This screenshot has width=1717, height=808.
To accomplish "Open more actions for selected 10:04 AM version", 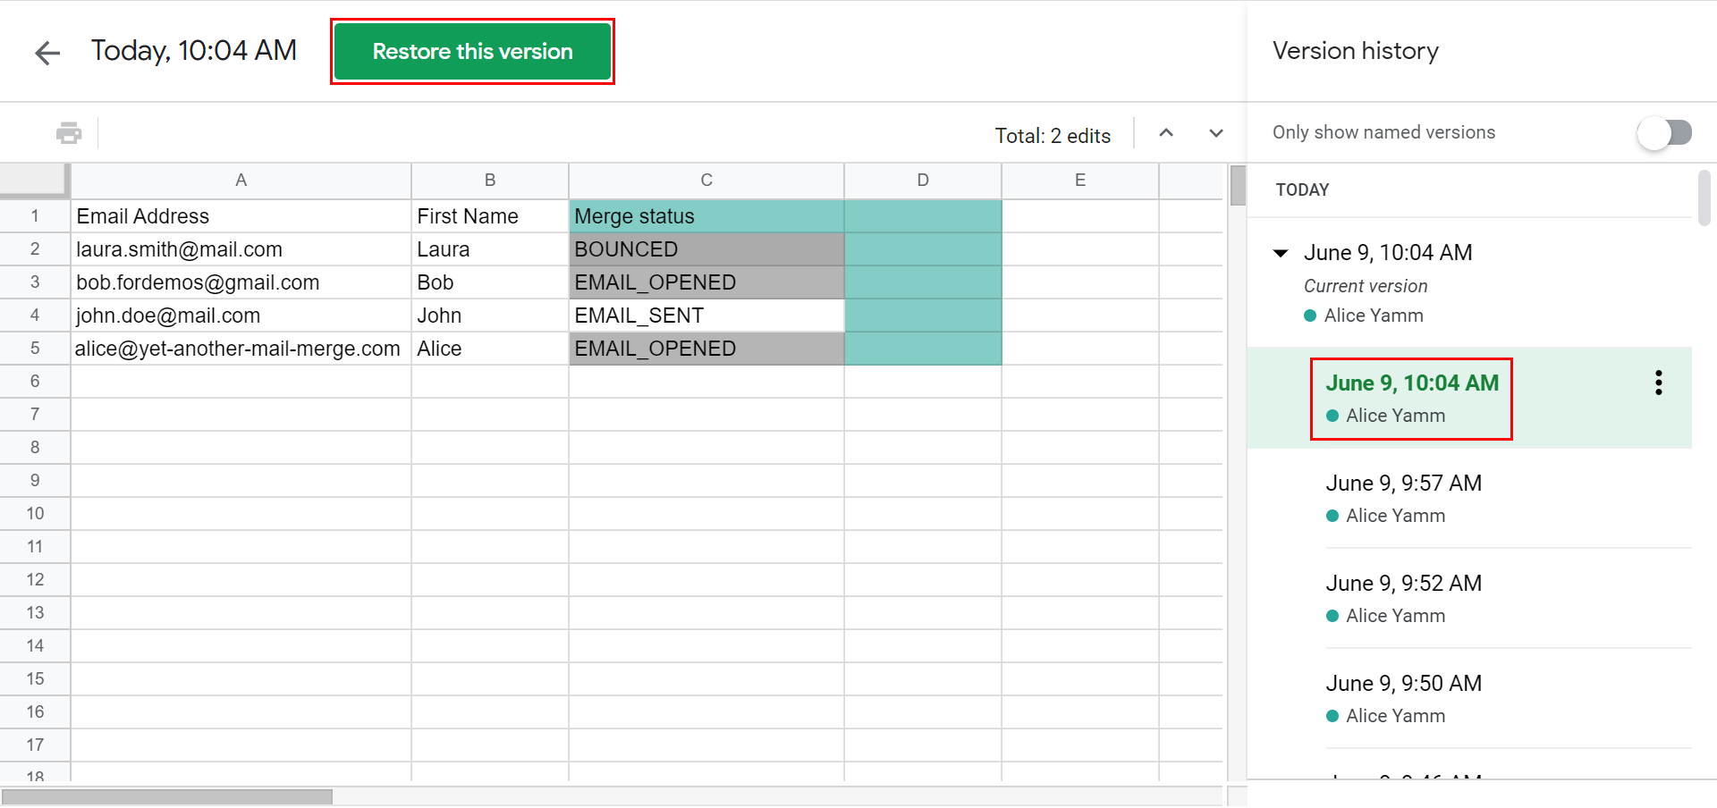I will click(x=1659, y=383).
